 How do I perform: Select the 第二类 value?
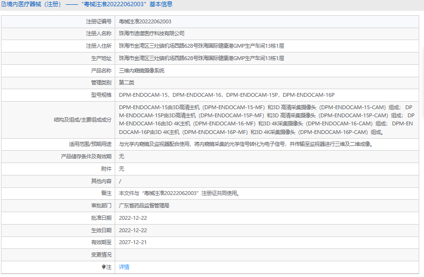click(x=127, y=82)
